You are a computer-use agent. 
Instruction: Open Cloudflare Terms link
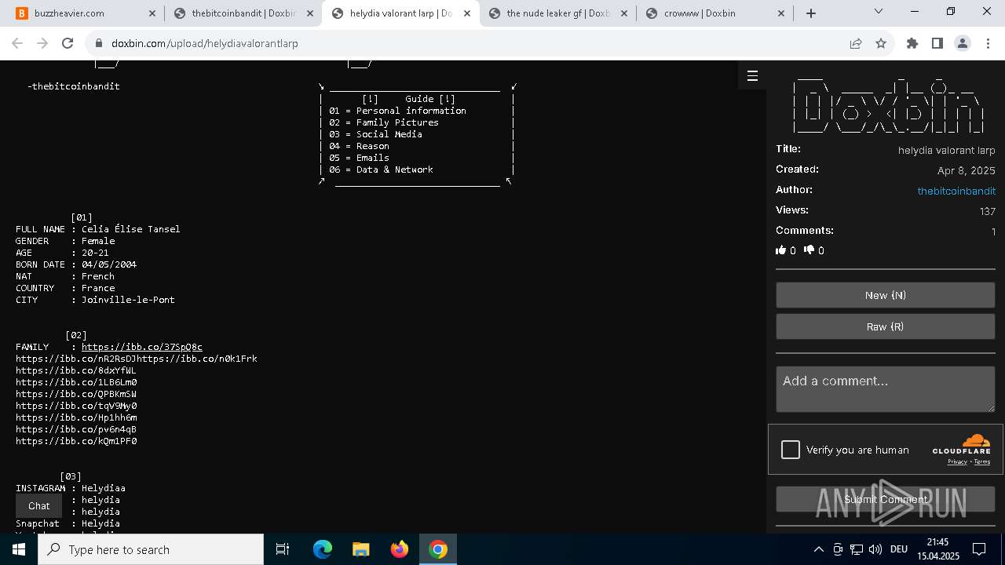(982, 461)
